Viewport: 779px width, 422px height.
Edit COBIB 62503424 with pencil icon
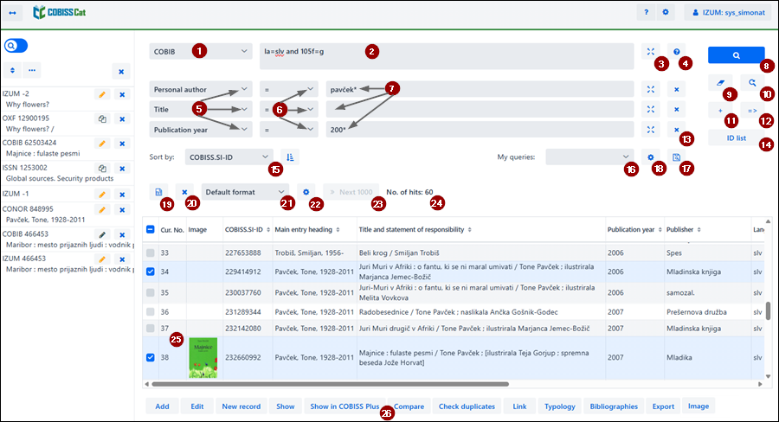click(102, 144)
